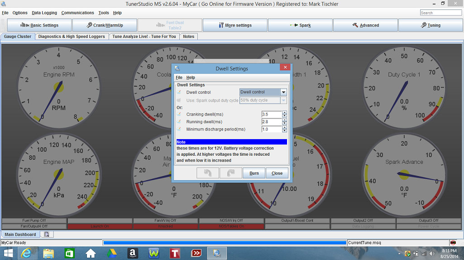This screenshot has width=464, height=260.
Task: Click the TunerStudio app icon in title bar
Action: [4, 4]
